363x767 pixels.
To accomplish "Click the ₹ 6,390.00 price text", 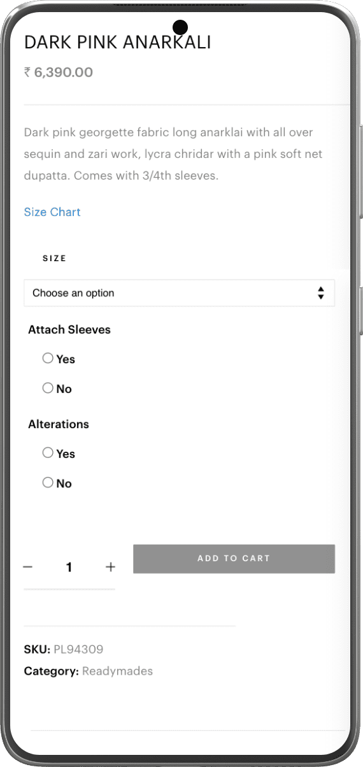I will coord(59,72).
